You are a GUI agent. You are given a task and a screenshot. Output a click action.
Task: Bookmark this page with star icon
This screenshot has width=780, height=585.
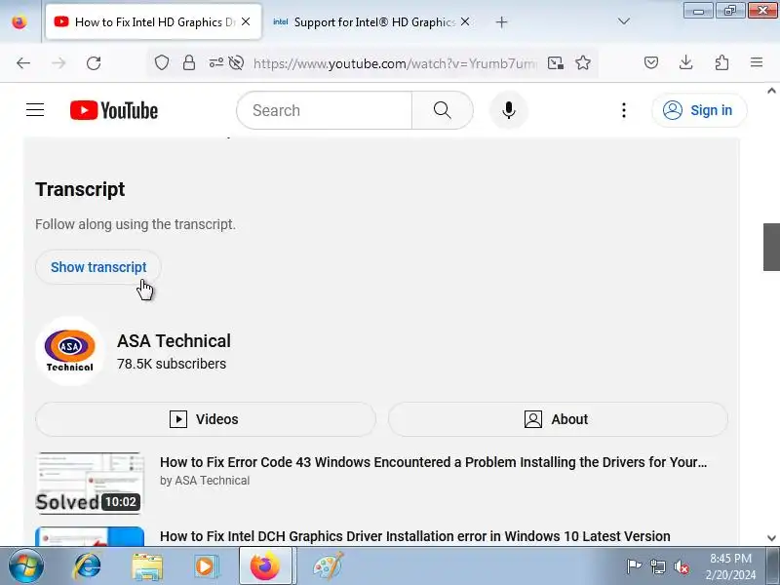(x=583, y=63)
